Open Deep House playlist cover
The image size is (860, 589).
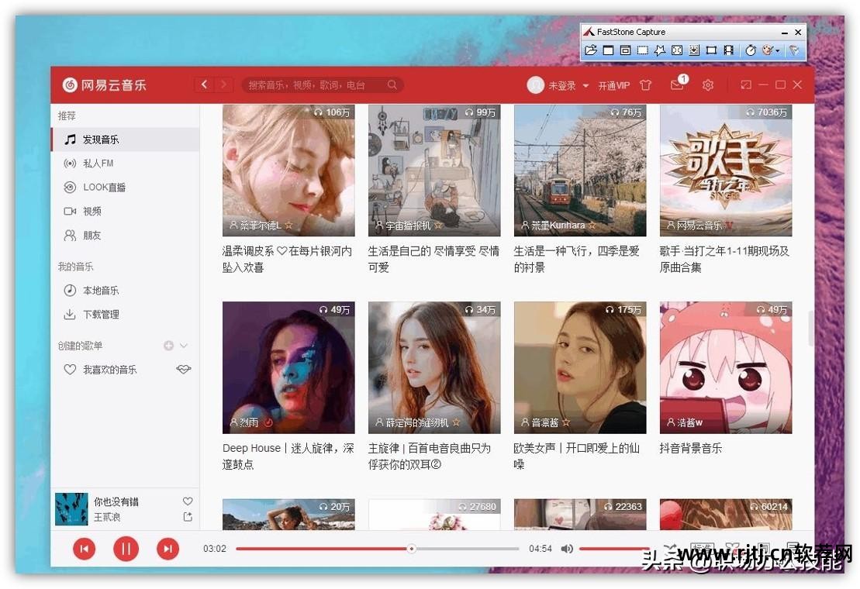pyautogui.click(x=288, y=367)
